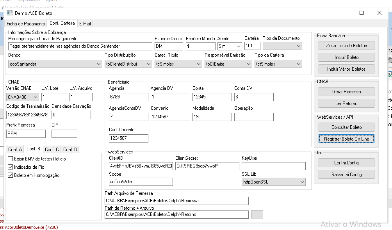Browse for Path de Retorno file
The width and height of the screenshot is (392, 230).
tap(257, 214)
